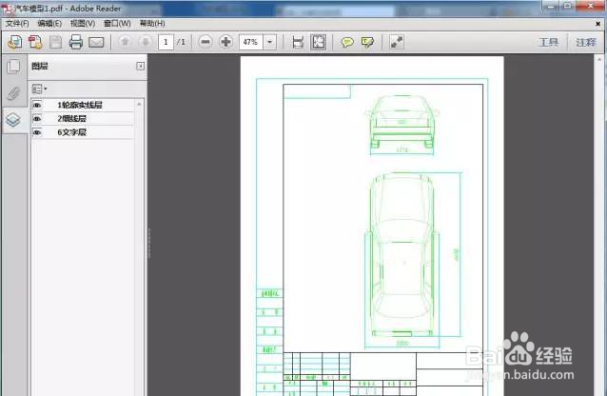Close the layers panel with X

tap(141, 67)
